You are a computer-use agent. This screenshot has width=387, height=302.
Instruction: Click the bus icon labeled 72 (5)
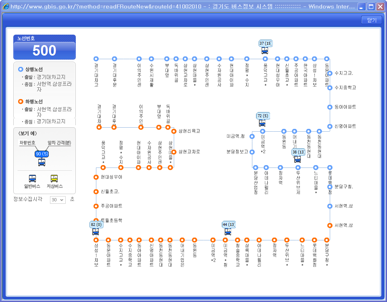coord(262,123)
